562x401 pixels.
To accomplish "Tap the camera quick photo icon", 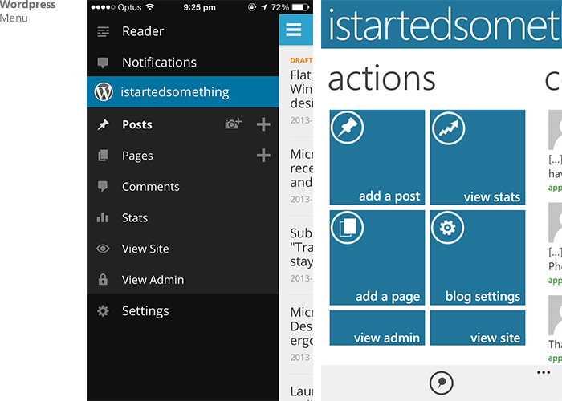I will coord(233,124).
